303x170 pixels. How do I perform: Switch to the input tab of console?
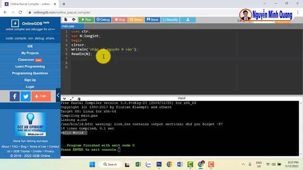182,98
